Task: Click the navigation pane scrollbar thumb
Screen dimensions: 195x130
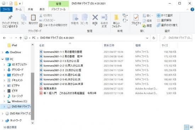Action: [33, 96]
